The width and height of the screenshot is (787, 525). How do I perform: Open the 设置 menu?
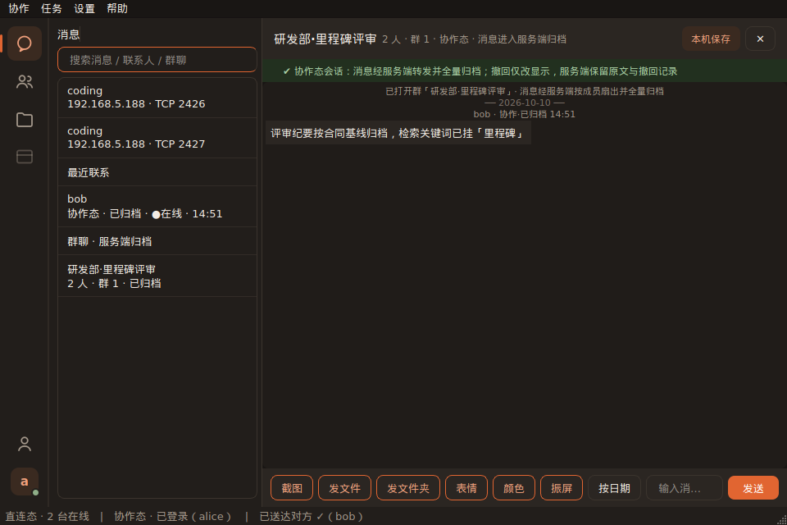click(x=84, y=8)
